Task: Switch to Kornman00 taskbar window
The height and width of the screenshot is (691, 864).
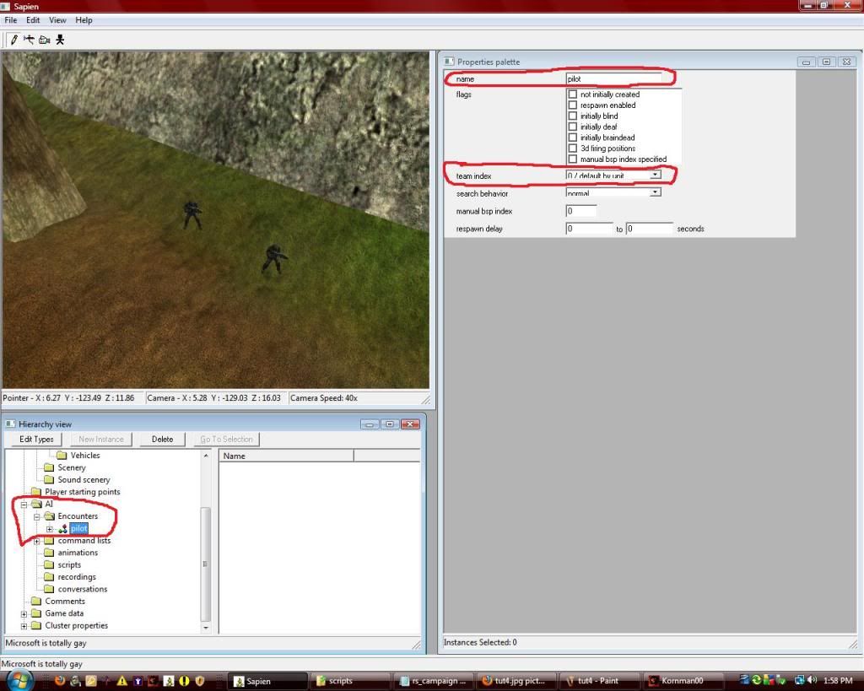Action: click(x=683, y=681)
